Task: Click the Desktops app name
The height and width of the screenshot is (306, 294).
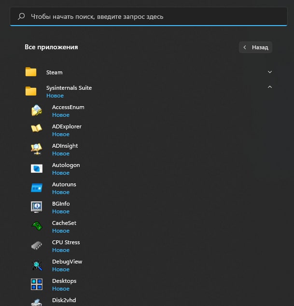Action: (64, 281)
